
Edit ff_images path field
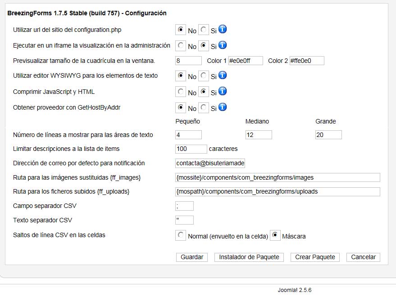click(x=278, y=177)
